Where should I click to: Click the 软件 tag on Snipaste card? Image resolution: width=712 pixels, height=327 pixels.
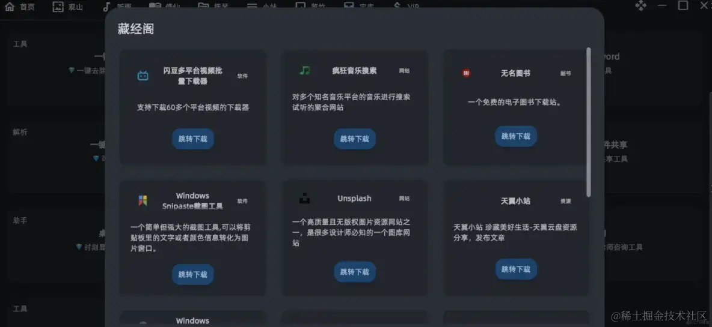coord(242,200)
